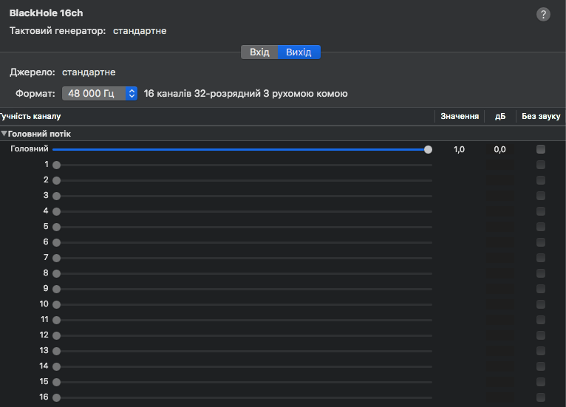Open the help question mark button
Screen dimensions: 566x407
tap(543, 15)
